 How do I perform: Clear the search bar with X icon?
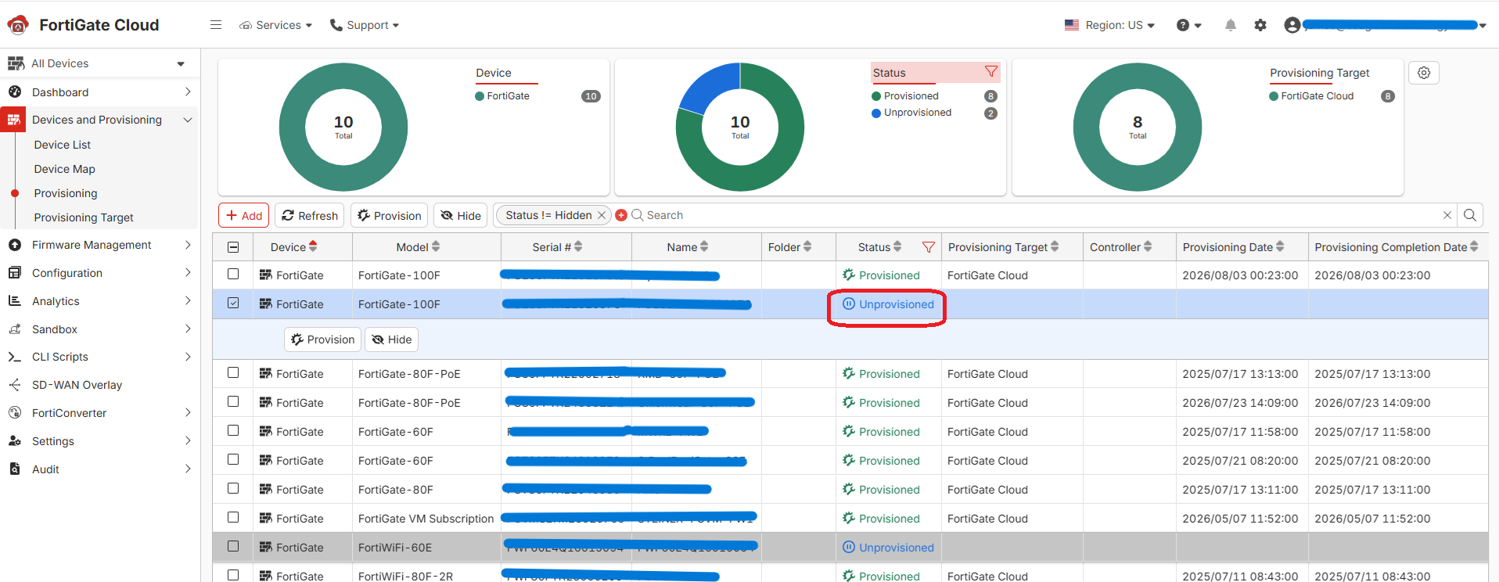[x=1447, y=215]
